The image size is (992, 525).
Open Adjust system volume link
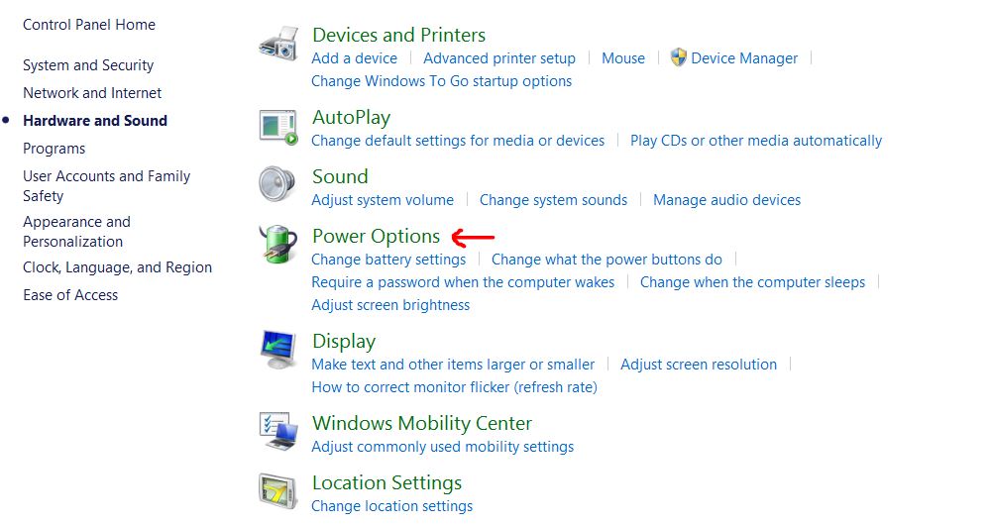pyautogui.click(x=383, y=200)
